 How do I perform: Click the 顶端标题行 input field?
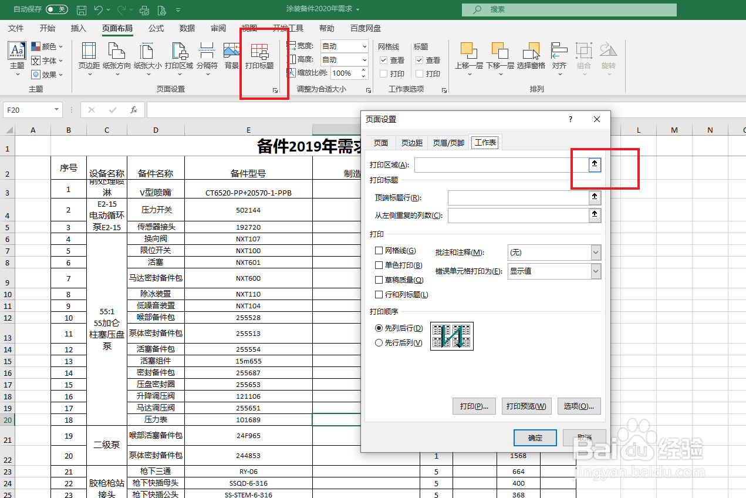(517, 199)
